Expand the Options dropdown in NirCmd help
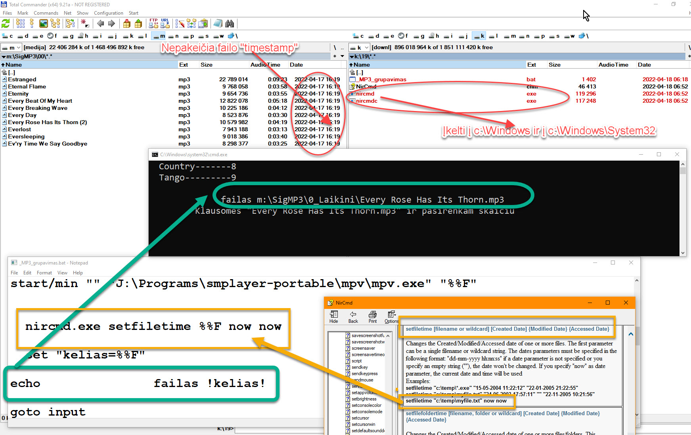The width and height of the screenshot is (691, 435). point(391,317)
